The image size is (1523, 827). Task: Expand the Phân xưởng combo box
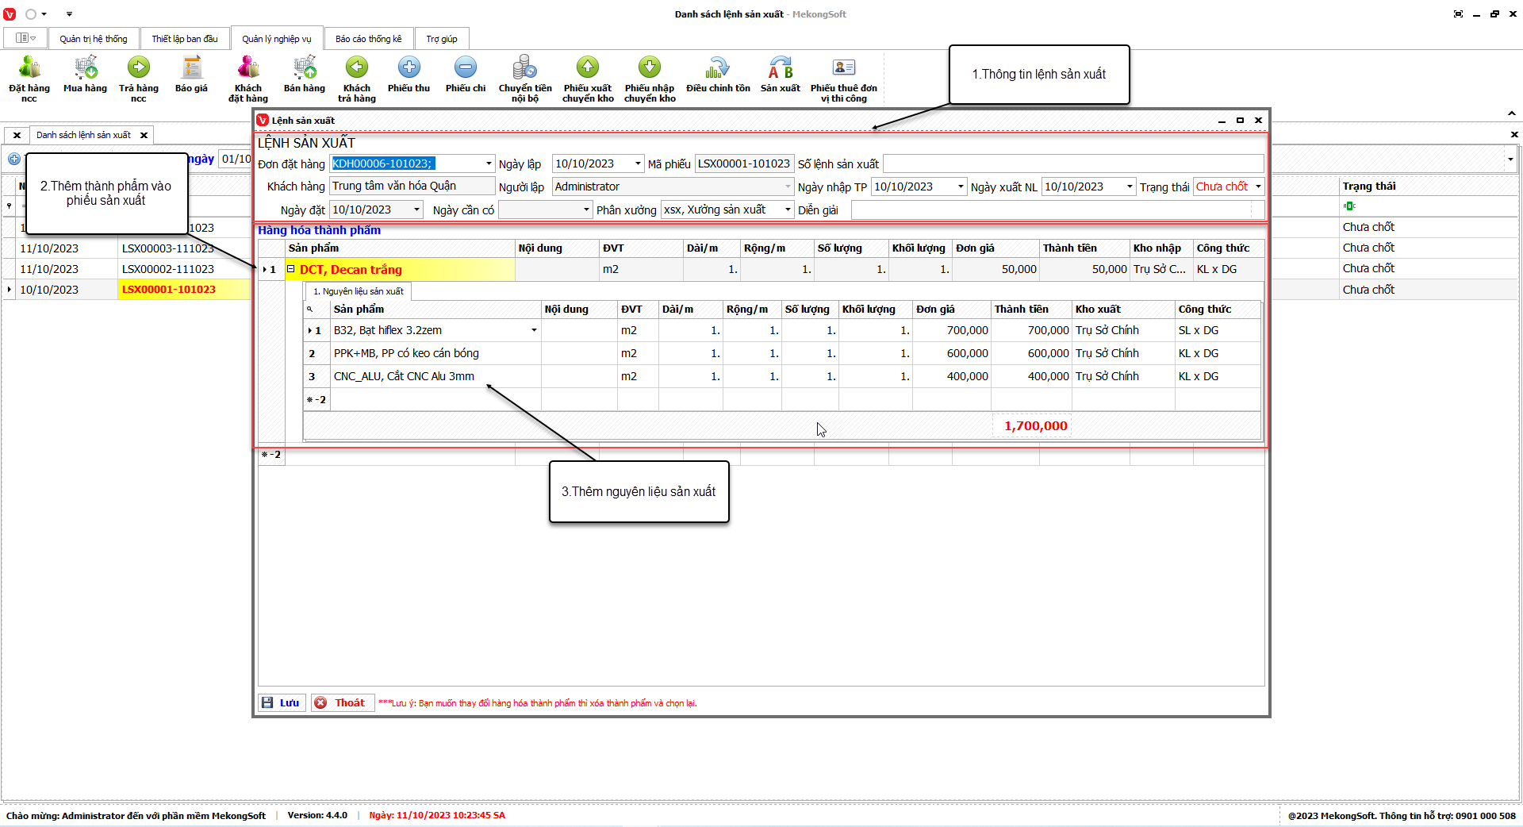[788, 210]
